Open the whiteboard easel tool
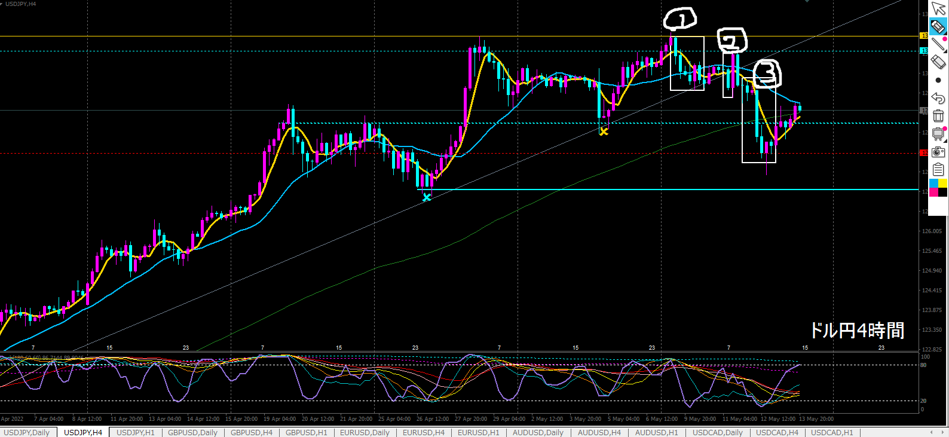Screen dimensions: 949x437 click(x=938, y=134)
